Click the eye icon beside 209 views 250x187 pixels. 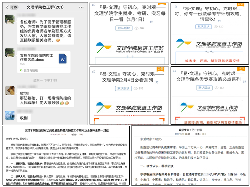pyautogui.click(x=136, y=28)
